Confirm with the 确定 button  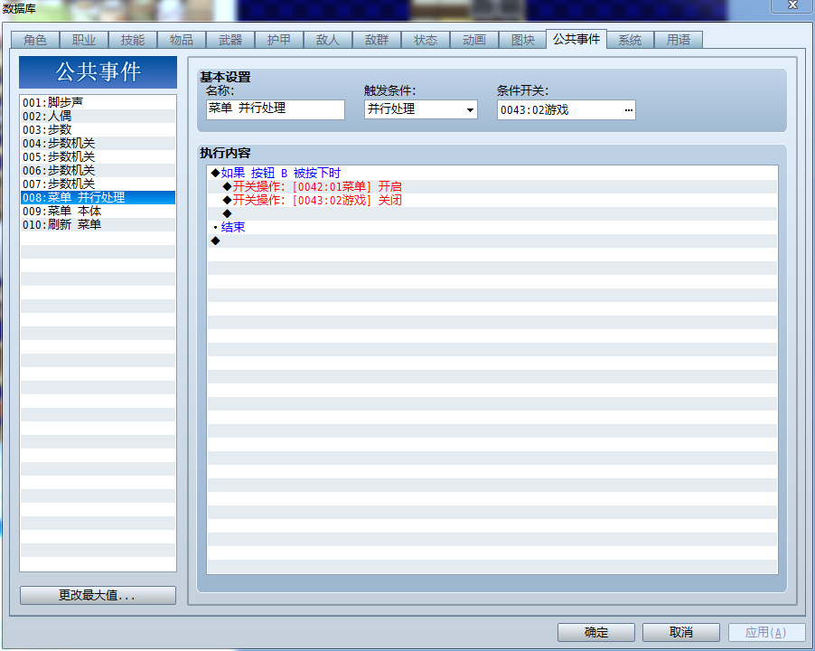(x=596, y=632)
